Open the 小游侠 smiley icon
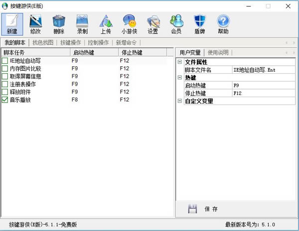 click(x=129, y=24)
